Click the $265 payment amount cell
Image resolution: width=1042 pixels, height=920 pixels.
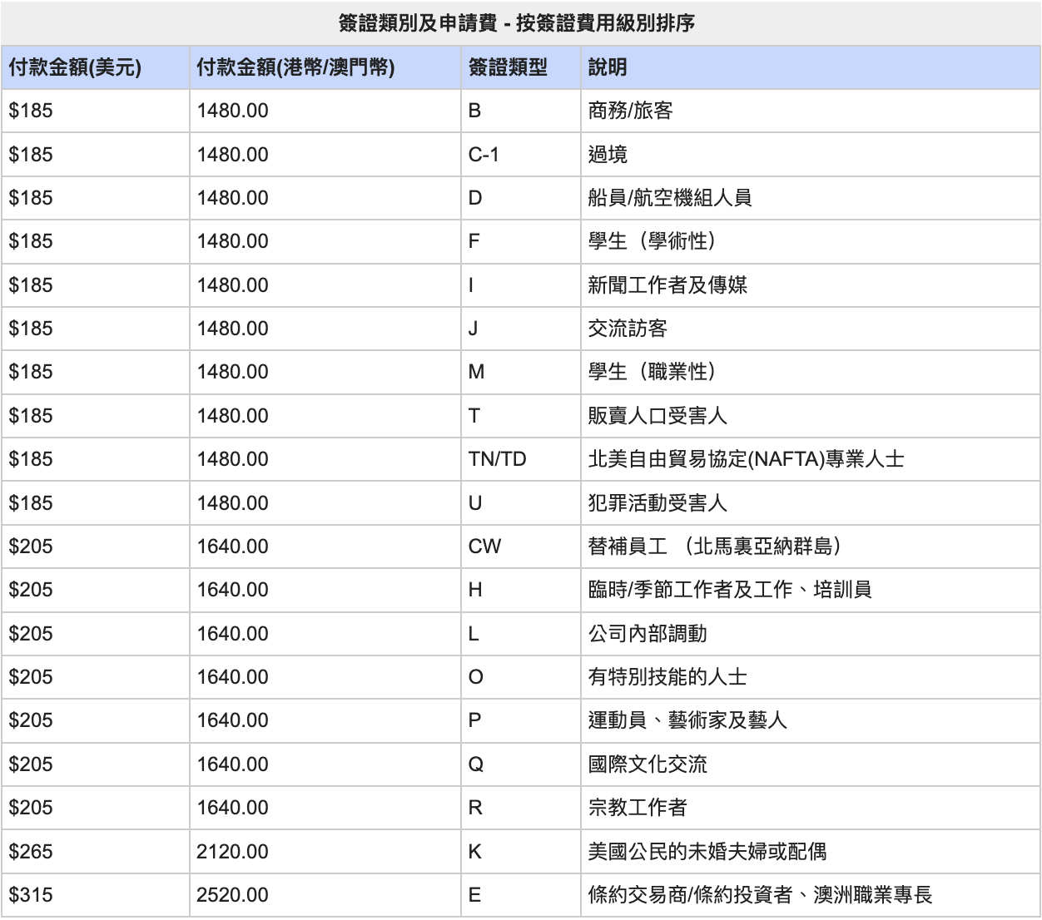click(31, 852)
